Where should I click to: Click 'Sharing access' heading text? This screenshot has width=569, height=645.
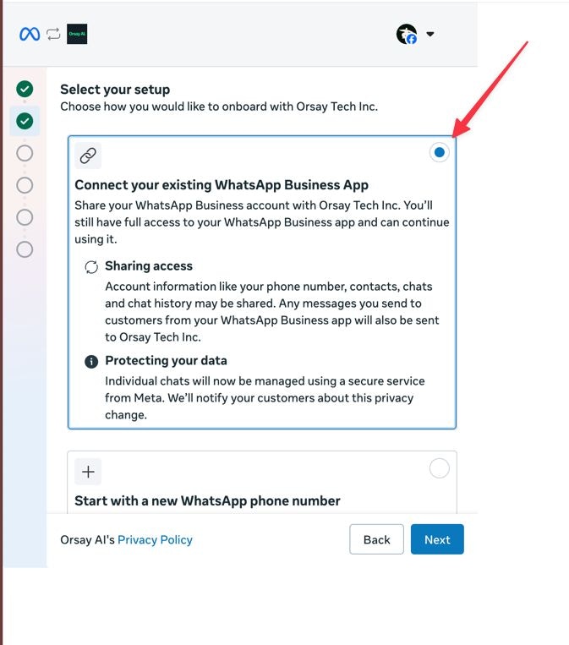click(x=149, y=266)
